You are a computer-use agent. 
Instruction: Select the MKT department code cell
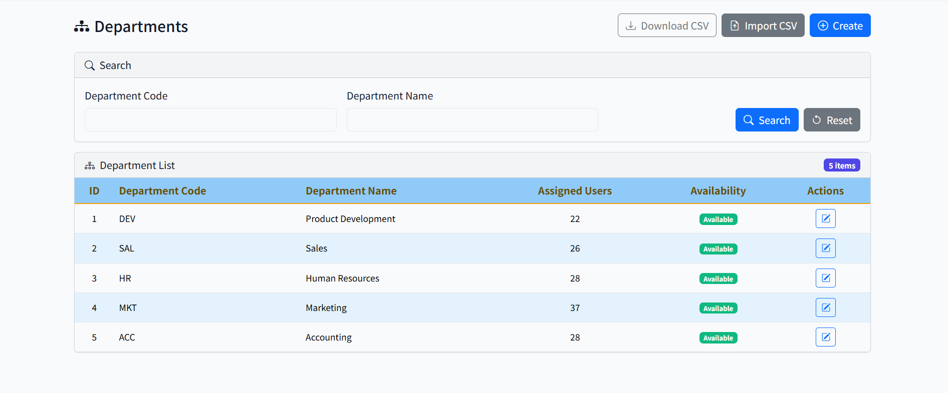(x=128, y=308)
